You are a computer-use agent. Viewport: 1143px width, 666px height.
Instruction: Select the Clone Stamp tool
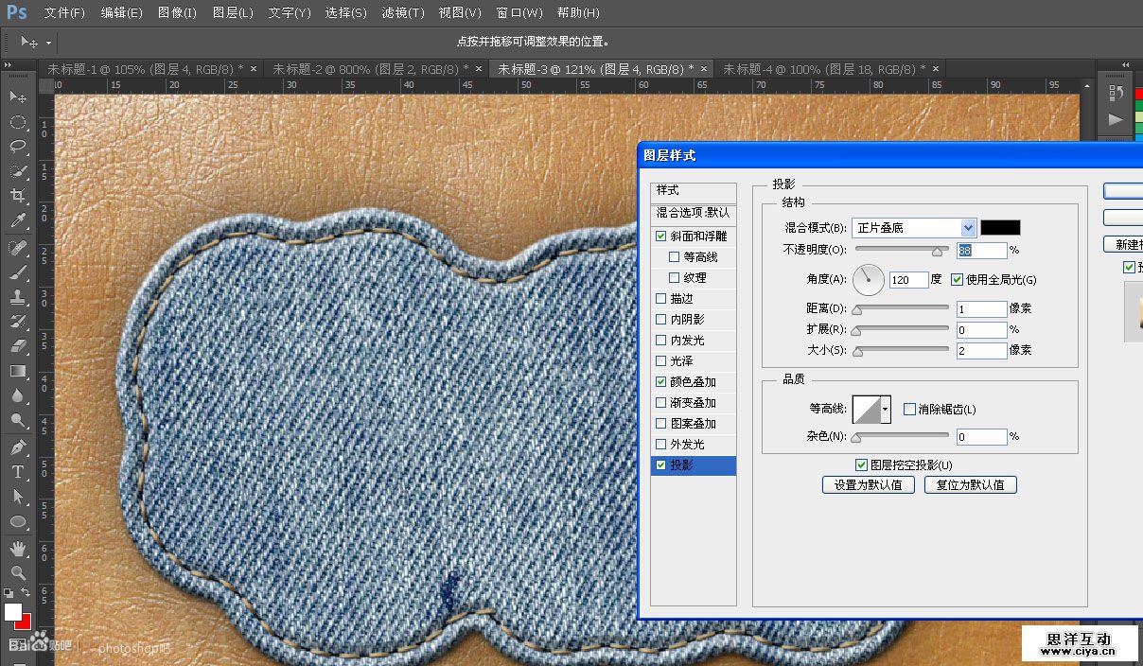[x=18, y=296]
